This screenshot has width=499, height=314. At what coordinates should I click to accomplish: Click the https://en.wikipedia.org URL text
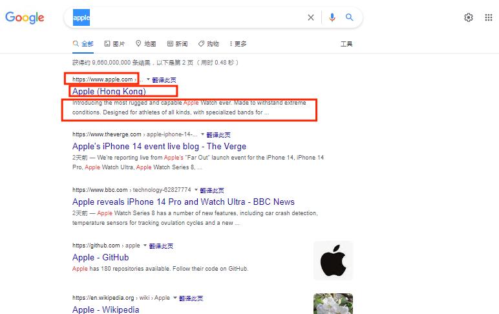(x=103, y=298)
